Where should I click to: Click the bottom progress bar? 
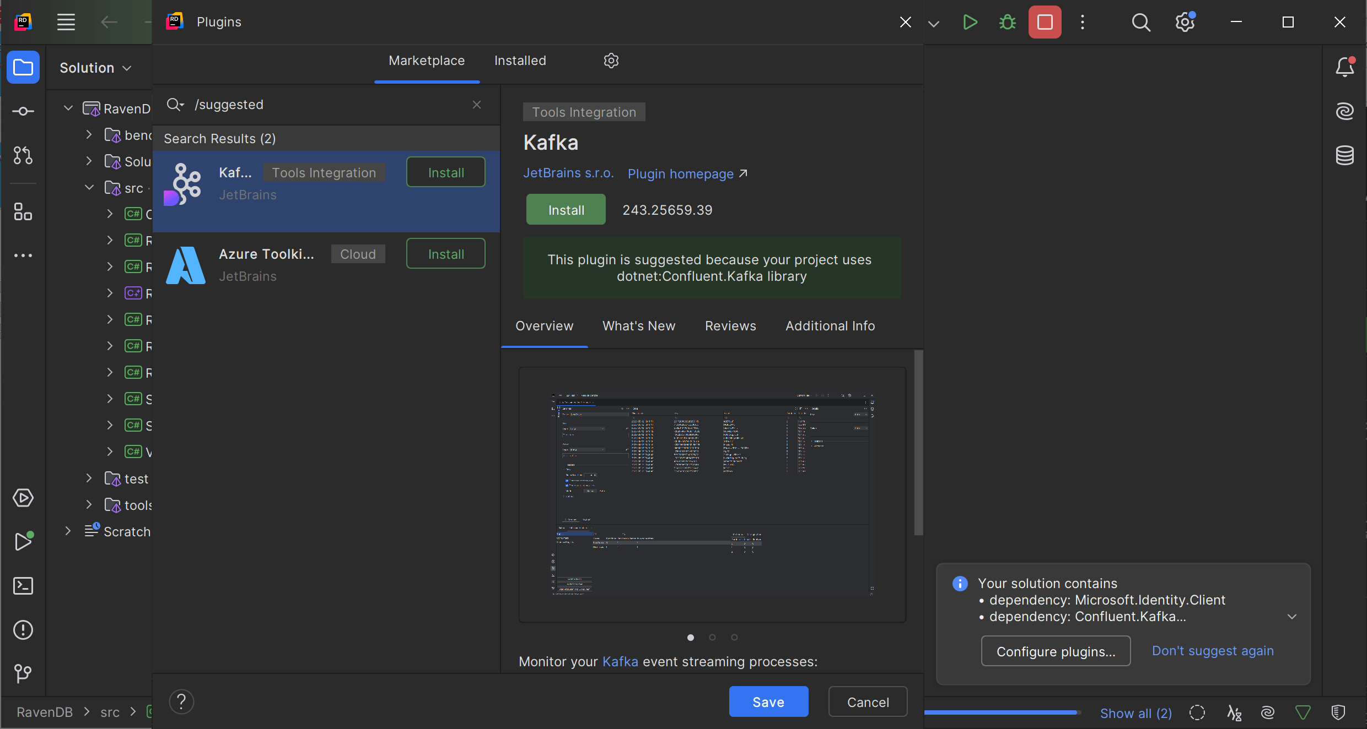1003,712
